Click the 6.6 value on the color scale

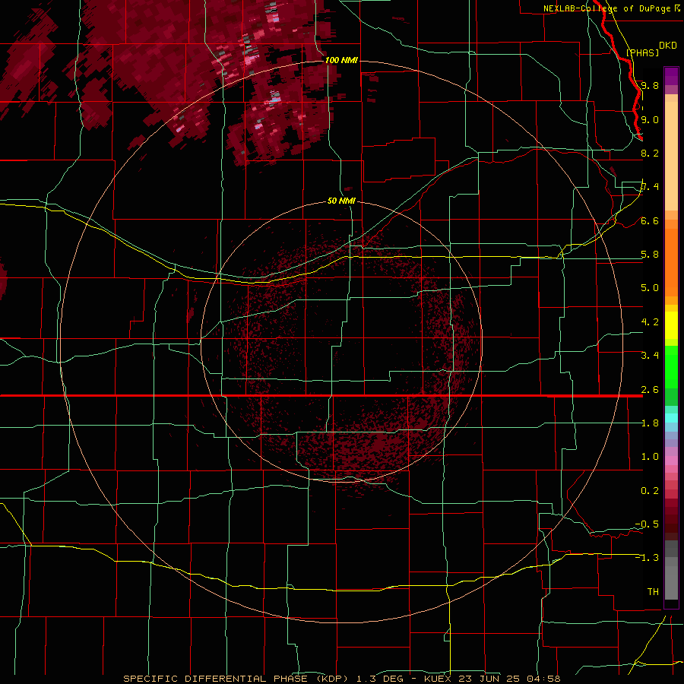click(650, 220)
